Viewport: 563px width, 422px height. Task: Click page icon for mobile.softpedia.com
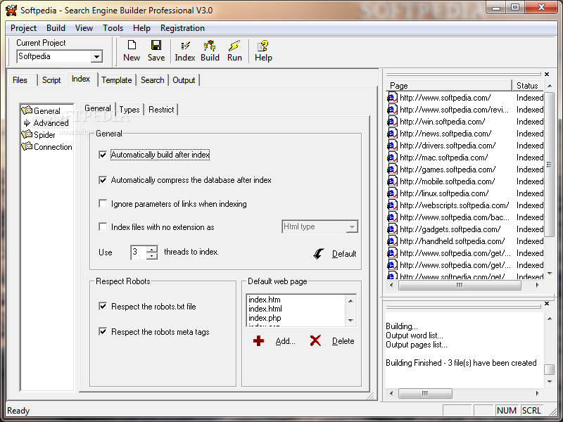click(x=392, y=181)
